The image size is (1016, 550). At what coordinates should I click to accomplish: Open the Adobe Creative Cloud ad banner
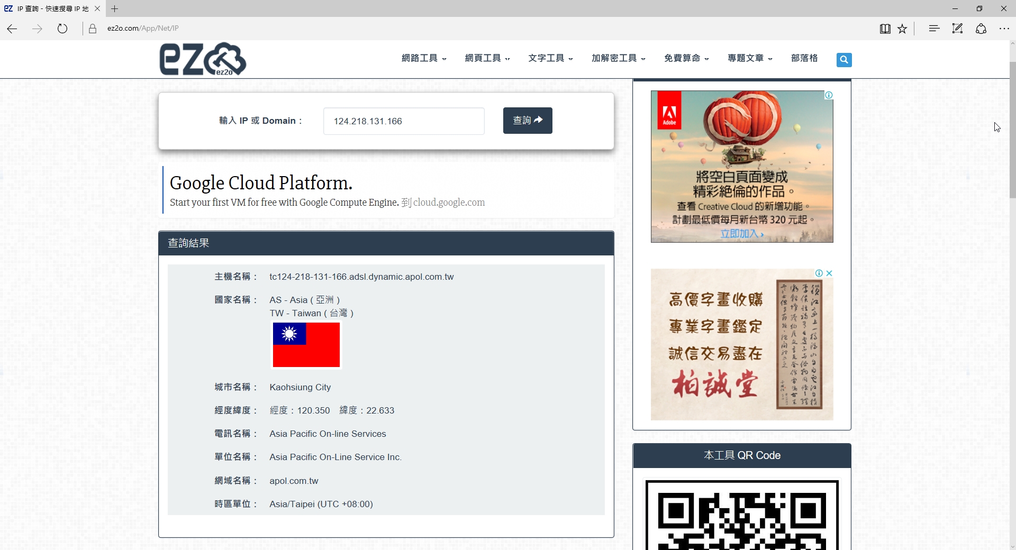[742, 167]
